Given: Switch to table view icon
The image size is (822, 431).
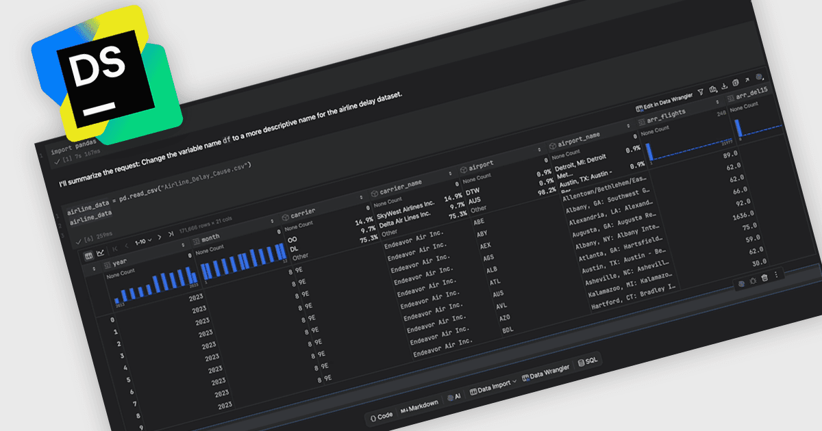Looking at the screenshot, I should coord(88,256).
